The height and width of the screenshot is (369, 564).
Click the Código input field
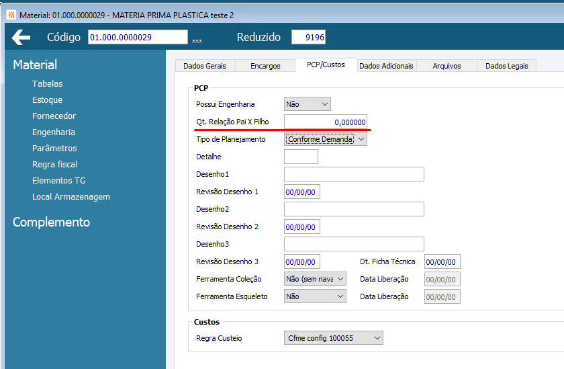(138, 37)
